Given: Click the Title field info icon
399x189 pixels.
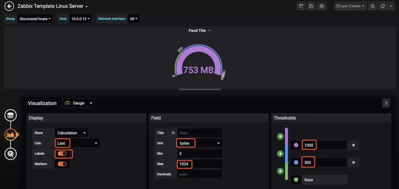Looking at the screenshot, I should tap(173, 133).
